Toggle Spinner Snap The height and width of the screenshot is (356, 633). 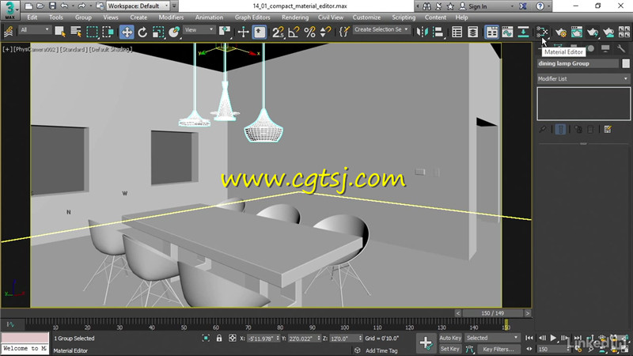pyautogui.click(x=325, y=32)
